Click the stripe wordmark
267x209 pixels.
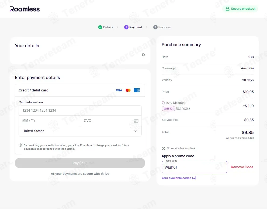tap(105, 174)
